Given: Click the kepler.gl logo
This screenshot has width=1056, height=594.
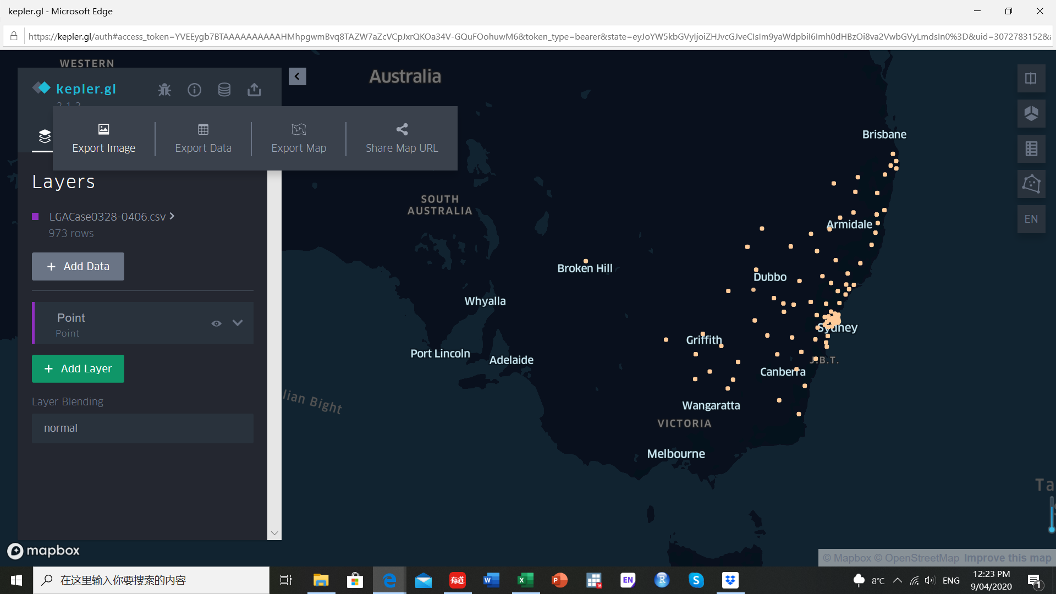Looking at the screenshot, I should pyautogui.click(x=74, y=89).
